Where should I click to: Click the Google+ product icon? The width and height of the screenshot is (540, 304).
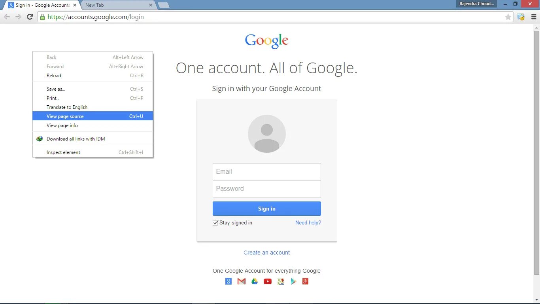(x=305, y=281)
